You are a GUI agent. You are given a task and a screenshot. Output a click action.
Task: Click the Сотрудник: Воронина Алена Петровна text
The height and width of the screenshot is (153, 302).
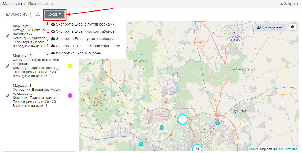coord(36,62)
